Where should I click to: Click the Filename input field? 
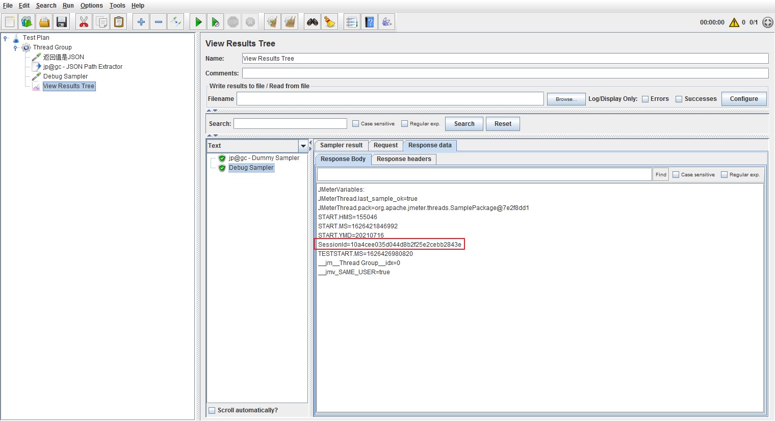point(390,99)
